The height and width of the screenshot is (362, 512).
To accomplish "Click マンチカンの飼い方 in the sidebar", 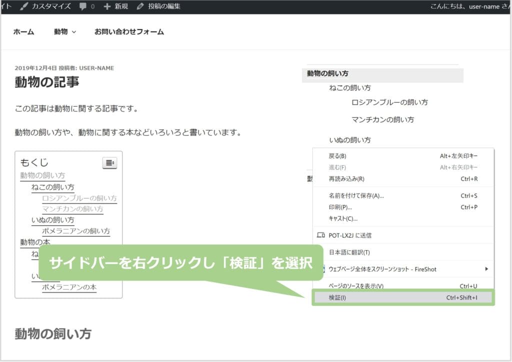I will pyautogui.click(x=382, y=120).
